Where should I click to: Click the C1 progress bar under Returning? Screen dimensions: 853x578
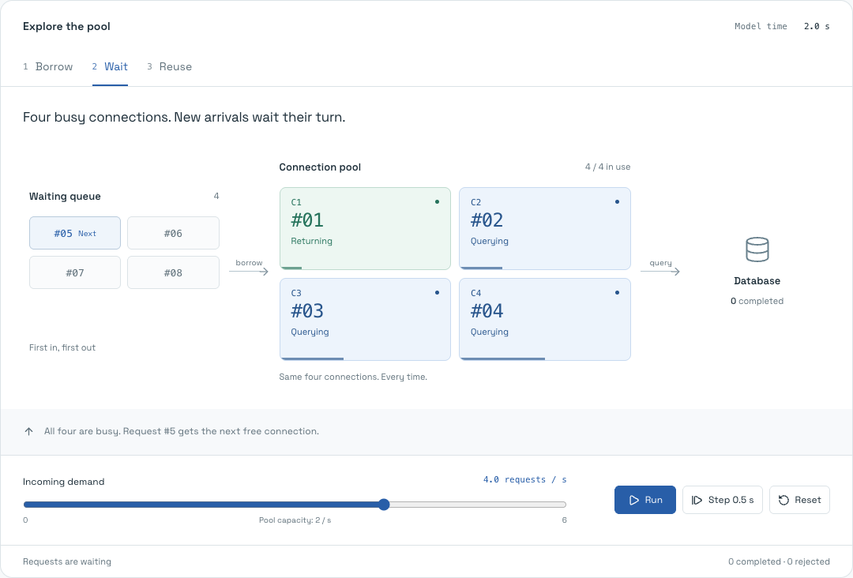click(x=291, y=268)
